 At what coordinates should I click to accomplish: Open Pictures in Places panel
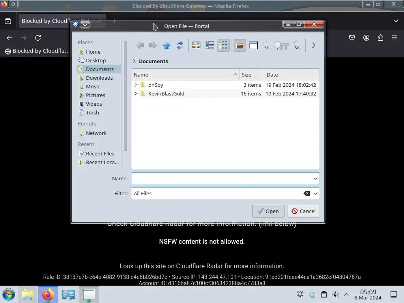point(99,95)
